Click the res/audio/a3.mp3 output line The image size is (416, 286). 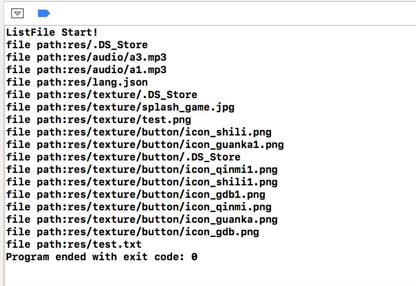tap(86, 57)
